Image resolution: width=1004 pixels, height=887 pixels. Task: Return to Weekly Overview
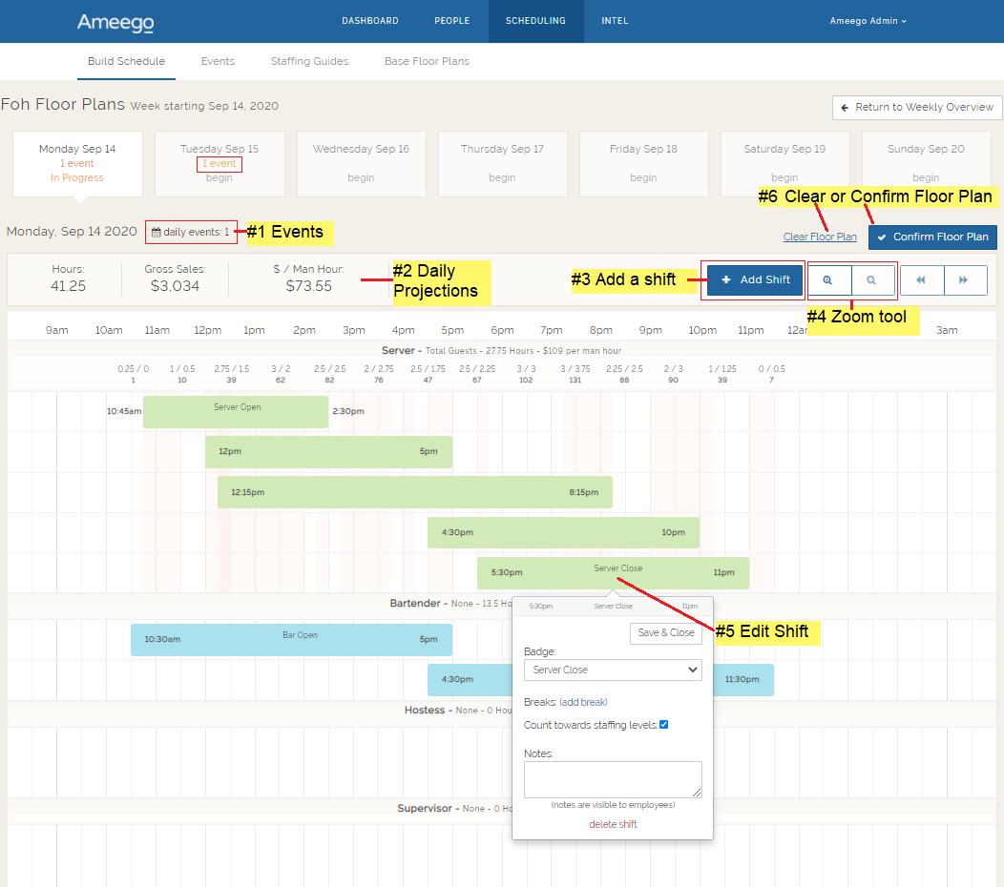(x=917, y=107)
